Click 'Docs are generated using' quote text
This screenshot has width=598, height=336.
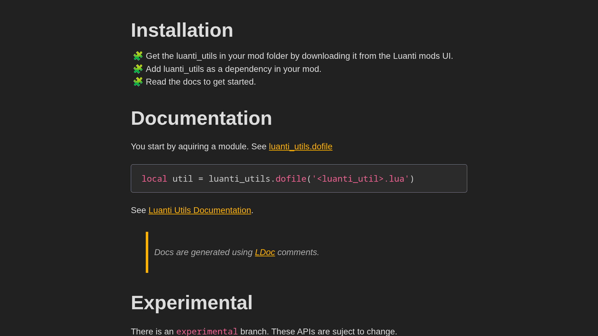(x=203, y=252)
